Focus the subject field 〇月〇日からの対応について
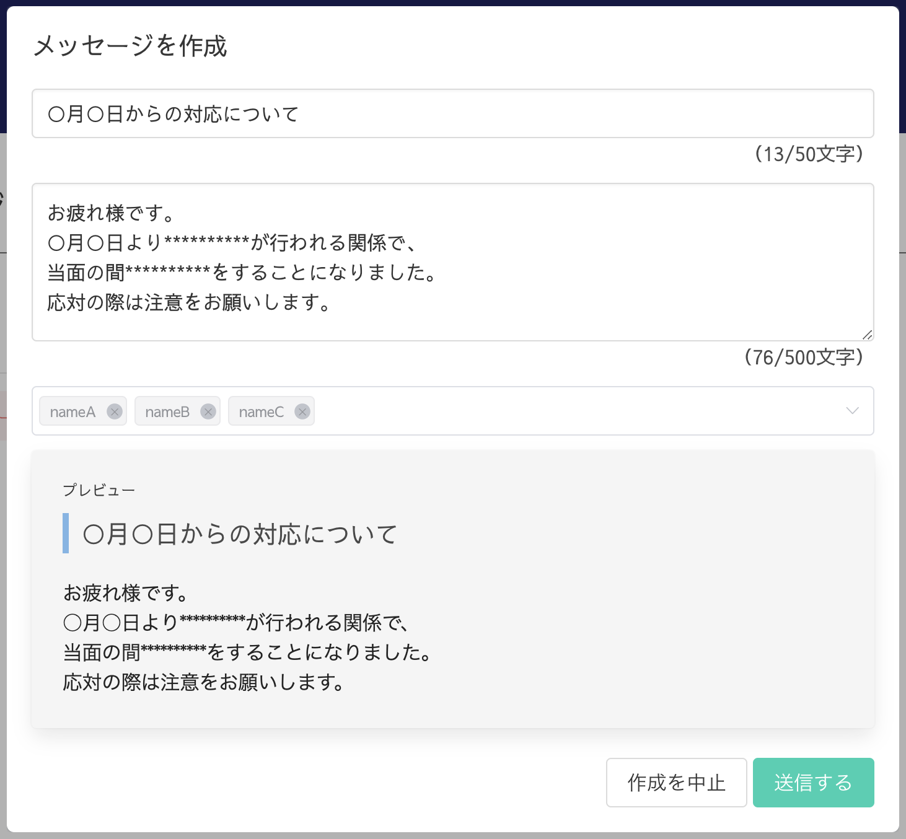The image size is (906, 839). [452, 114]
